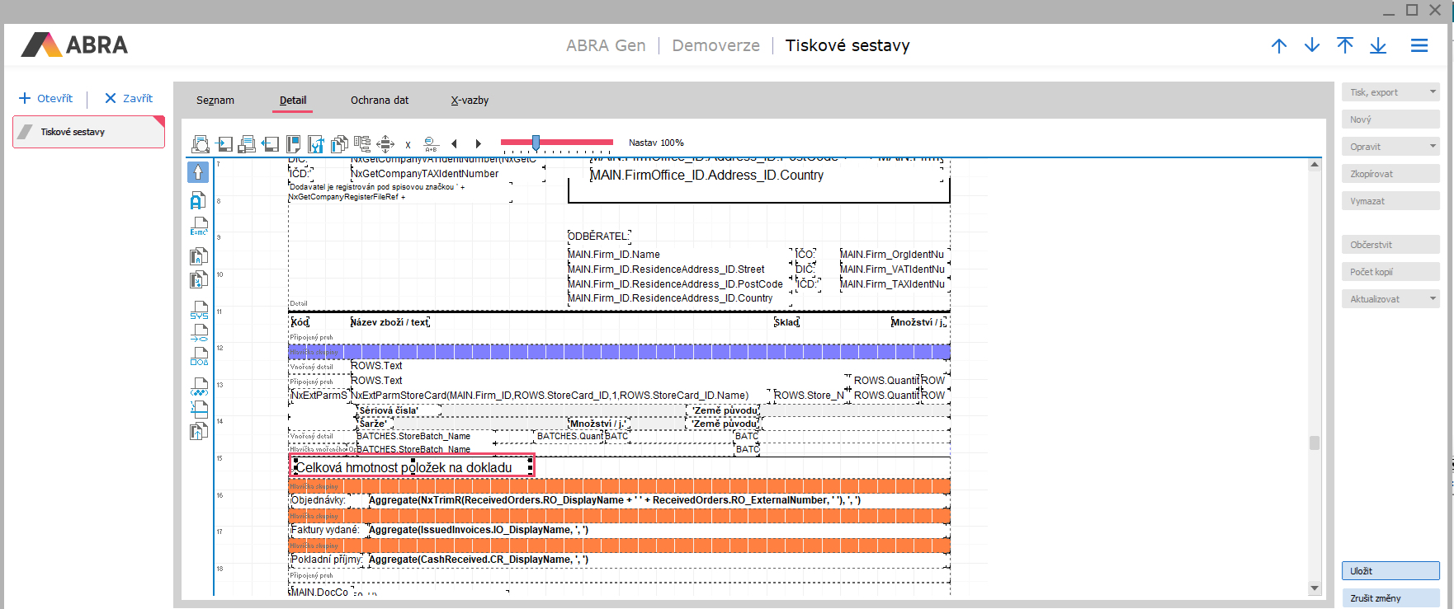Click the left triangle previous-page arrow

454,144
